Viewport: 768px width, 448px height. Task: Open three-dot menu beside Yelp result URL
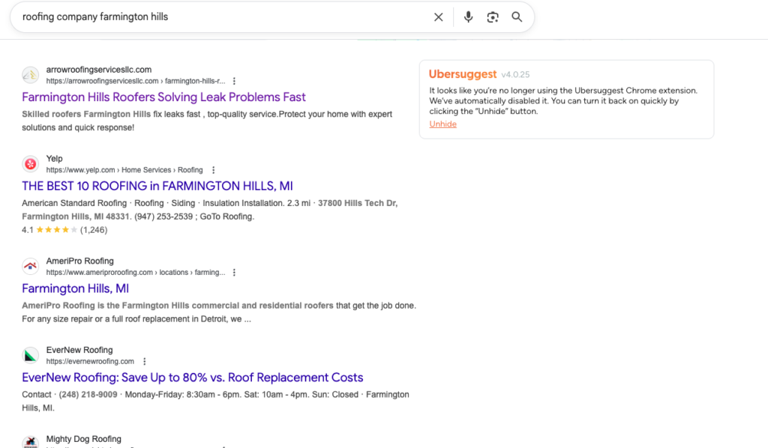[x=214, y=170]
